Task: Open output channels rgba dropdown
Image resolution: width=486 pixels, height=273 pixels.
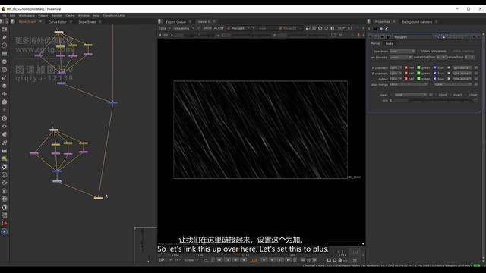Action: click(396, 79)
